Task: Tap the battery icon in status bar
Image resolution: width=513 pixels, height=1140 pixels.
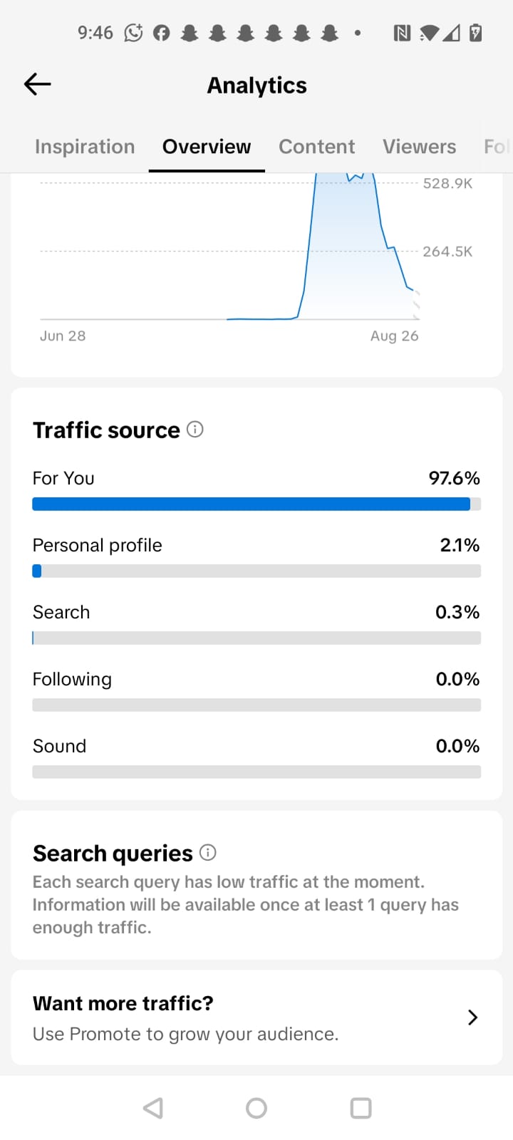Action: pos(476,33)
